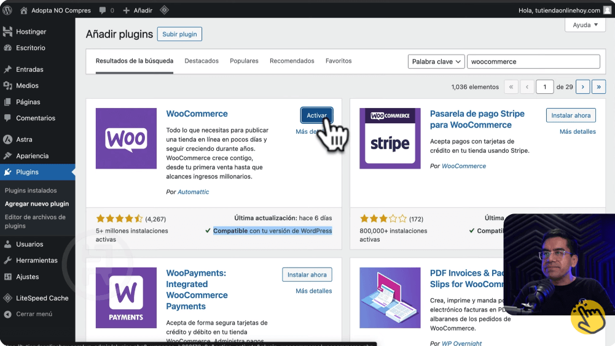Screen dimensions: 615x346
Task: Open the WordPress logo menu
Action: (x=7, y=10)
